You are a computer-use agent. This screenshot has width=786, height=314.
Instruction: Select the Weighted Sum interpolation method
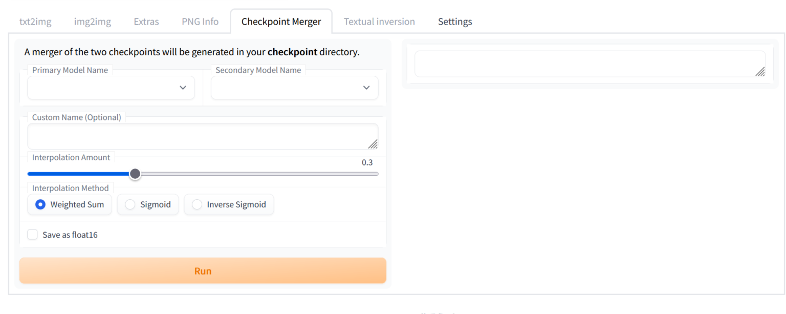40,204
